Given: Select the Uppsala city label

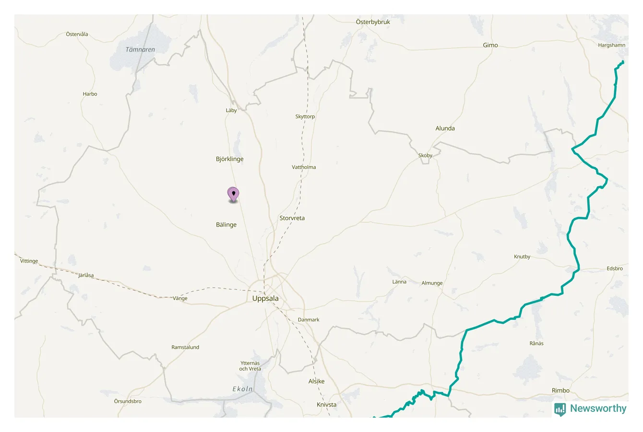Looking at the screenshot, I should coord(265,299).
